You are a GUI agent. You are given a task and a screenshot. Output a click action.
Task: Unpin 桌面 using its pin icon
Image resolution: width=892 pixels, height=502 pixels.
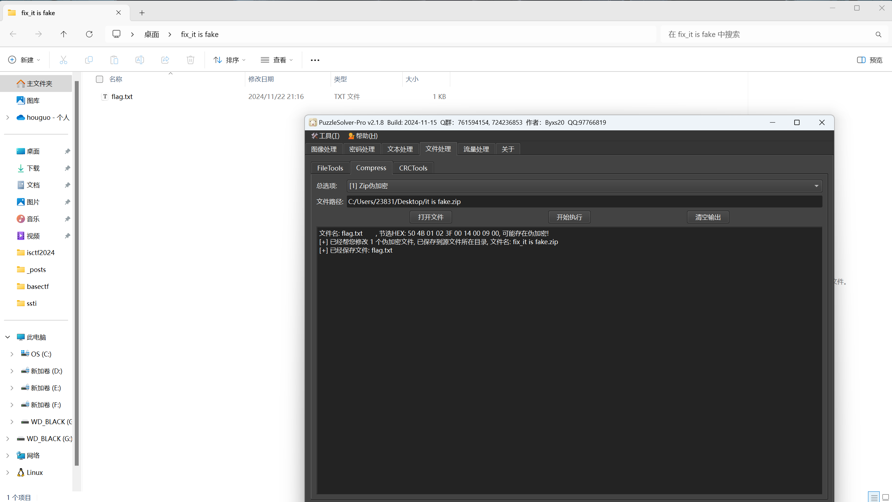click(x=67, y=151)
